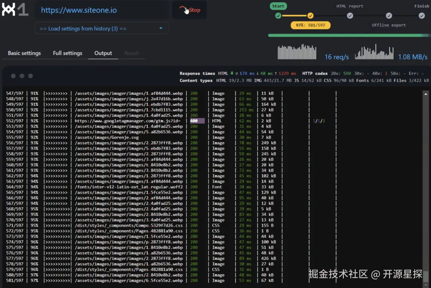
Task: Click the HTML report milestone checkmark icon
Action: point(350,16)
